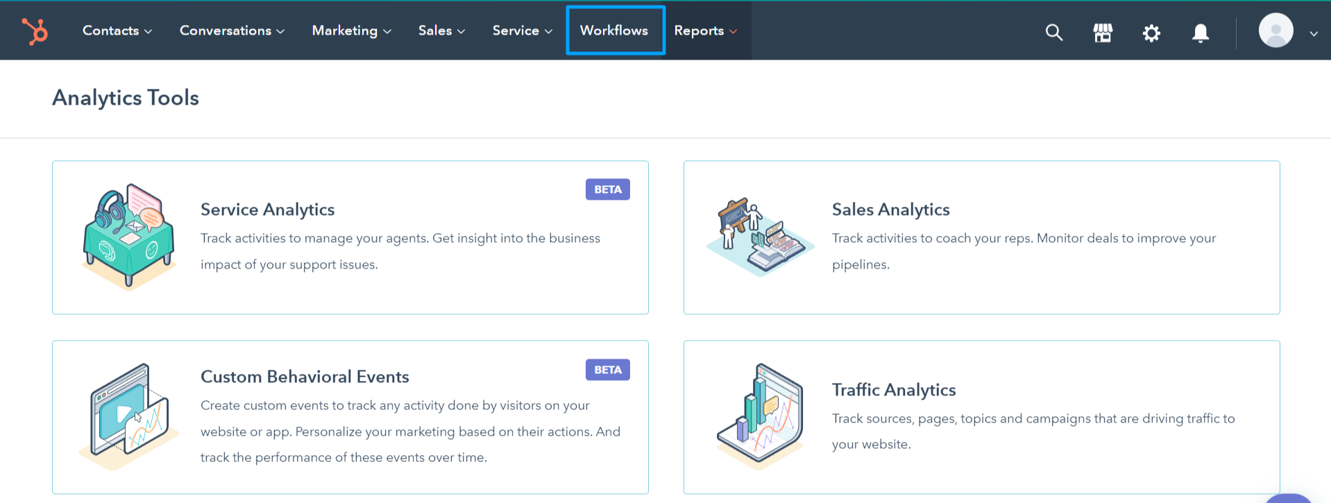This screenshot has width=1331, height=503.
Task: Open the Custom Behavioral Events title
Action: click(x=305, y=377)
